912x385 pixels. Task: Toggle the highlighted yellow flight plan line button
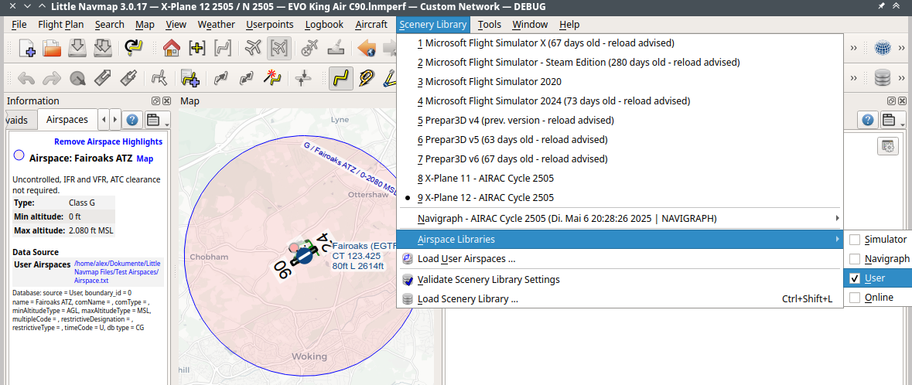(340, 78)
